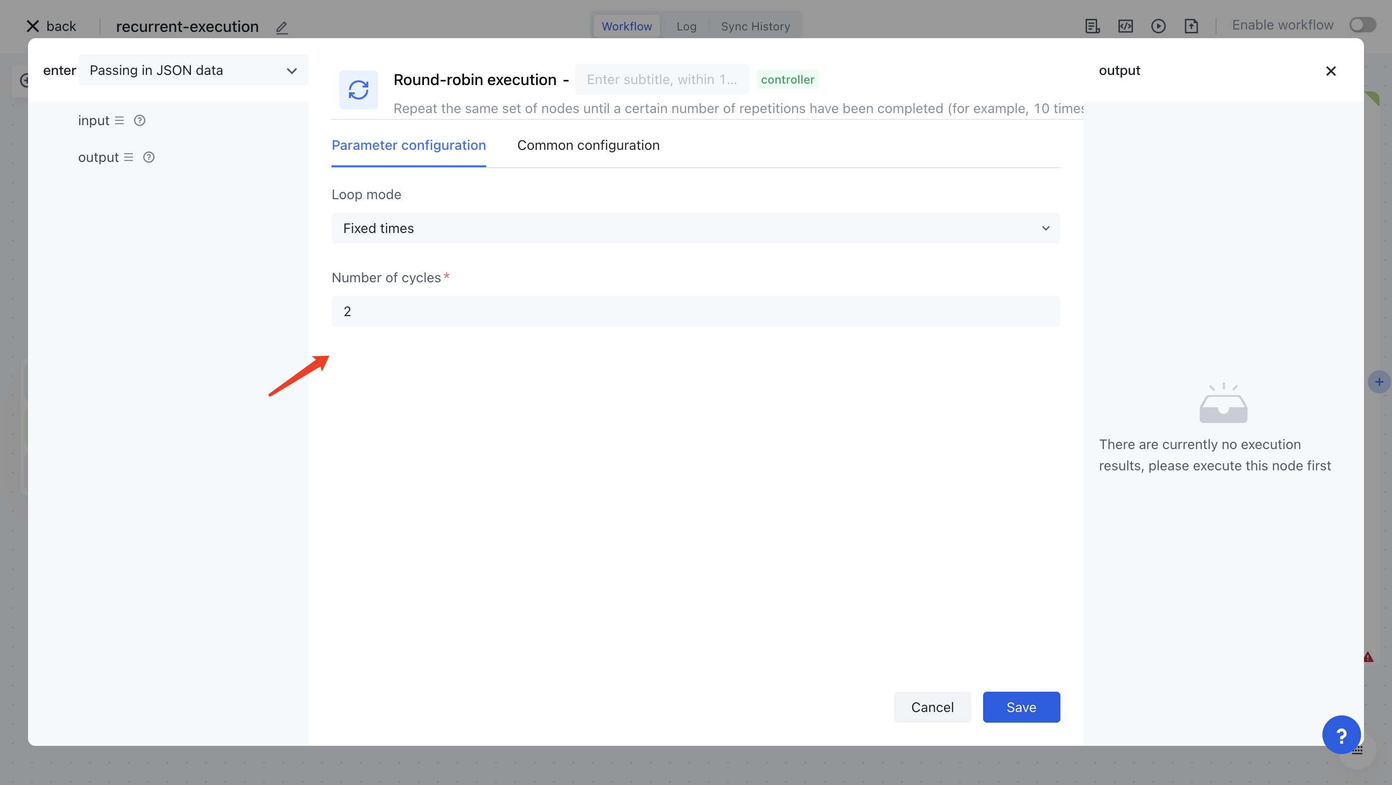Screen dimensions: 1392x785
Task: Click the code view icon in toolbar
Action: point(1125,26)
